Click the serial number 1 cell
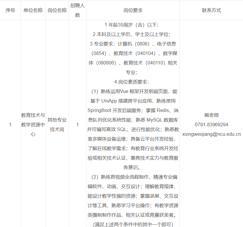Viewport: 243px width, 227px height. (10, 124)
